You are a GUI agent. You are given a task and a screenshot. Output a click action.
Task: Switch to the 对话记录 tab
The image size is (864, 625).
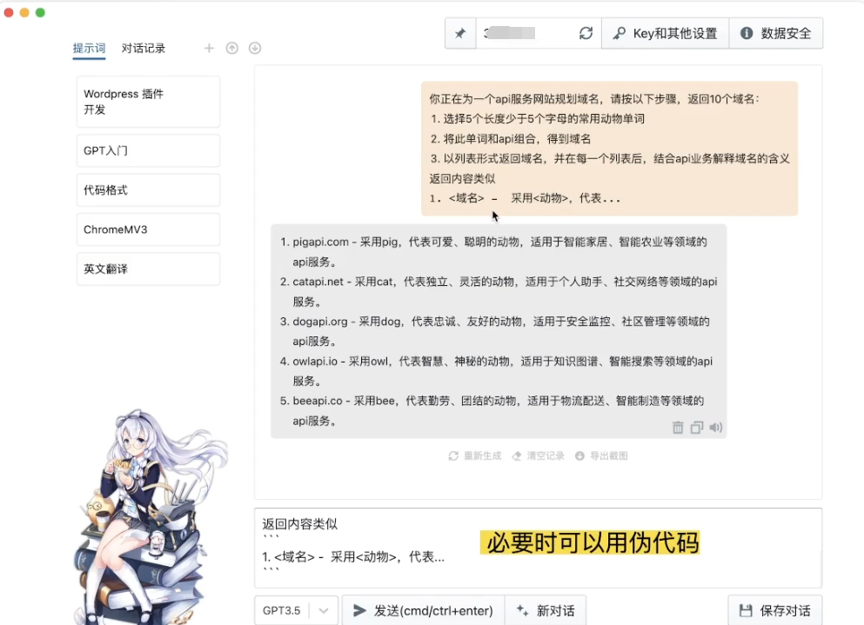(144, 49)
